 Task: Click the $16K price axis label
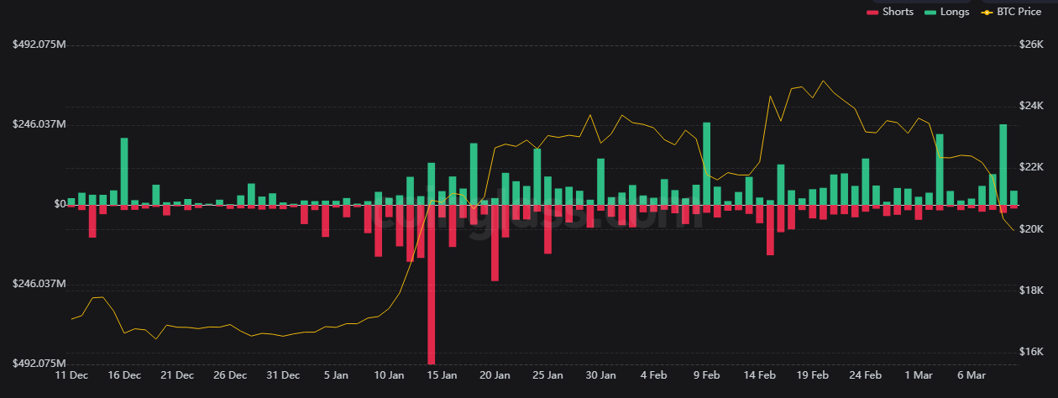[x=1030, y=352]
